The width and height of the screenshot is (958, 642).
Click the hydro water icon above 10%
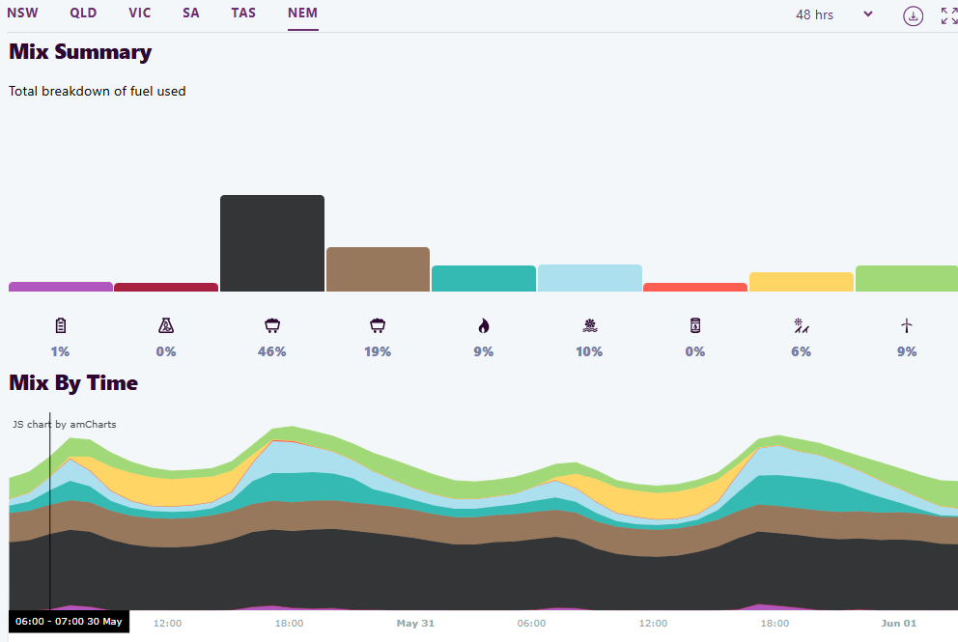589,326
